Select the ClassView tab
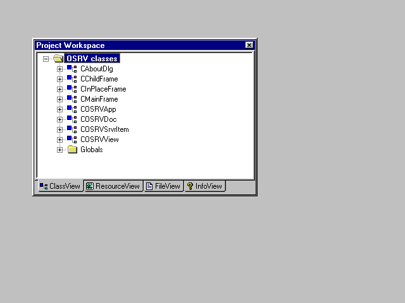 click(x=60, y=186)
